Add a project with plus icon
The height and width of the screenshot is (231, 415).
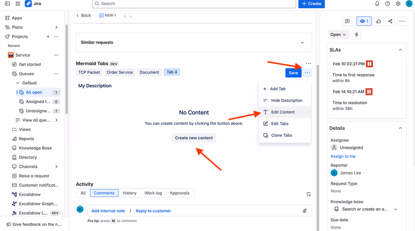point(48,36)
